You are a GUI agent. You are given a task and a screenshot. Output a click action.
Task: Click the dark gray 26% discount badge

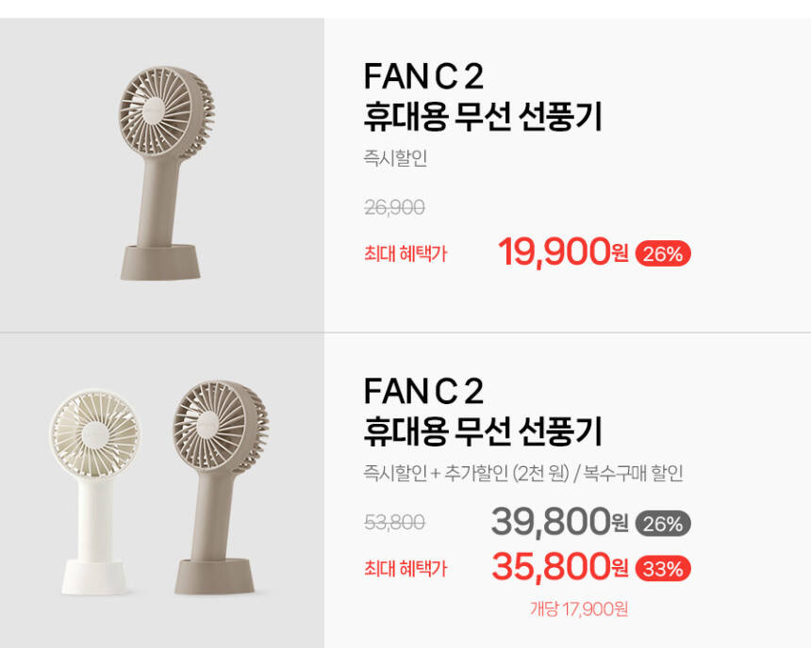tap(663, 524)
